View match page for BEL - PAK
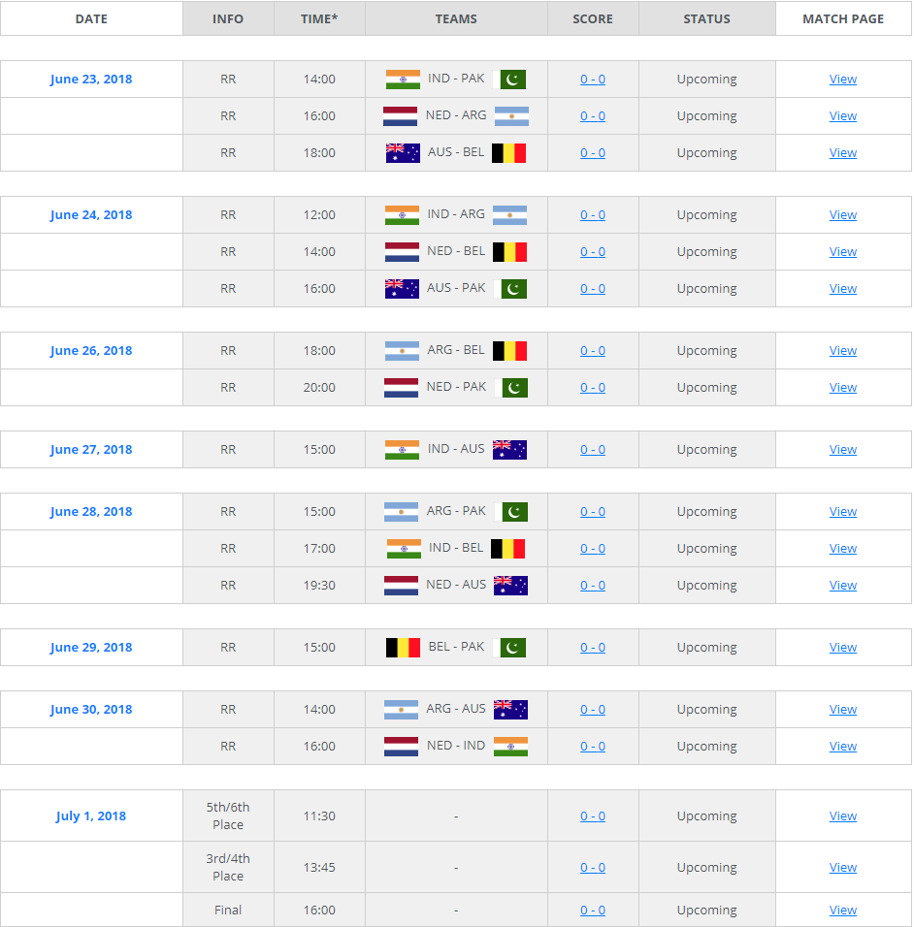The height and width of the screenshot is (927, 914). (x=843, y=648)
